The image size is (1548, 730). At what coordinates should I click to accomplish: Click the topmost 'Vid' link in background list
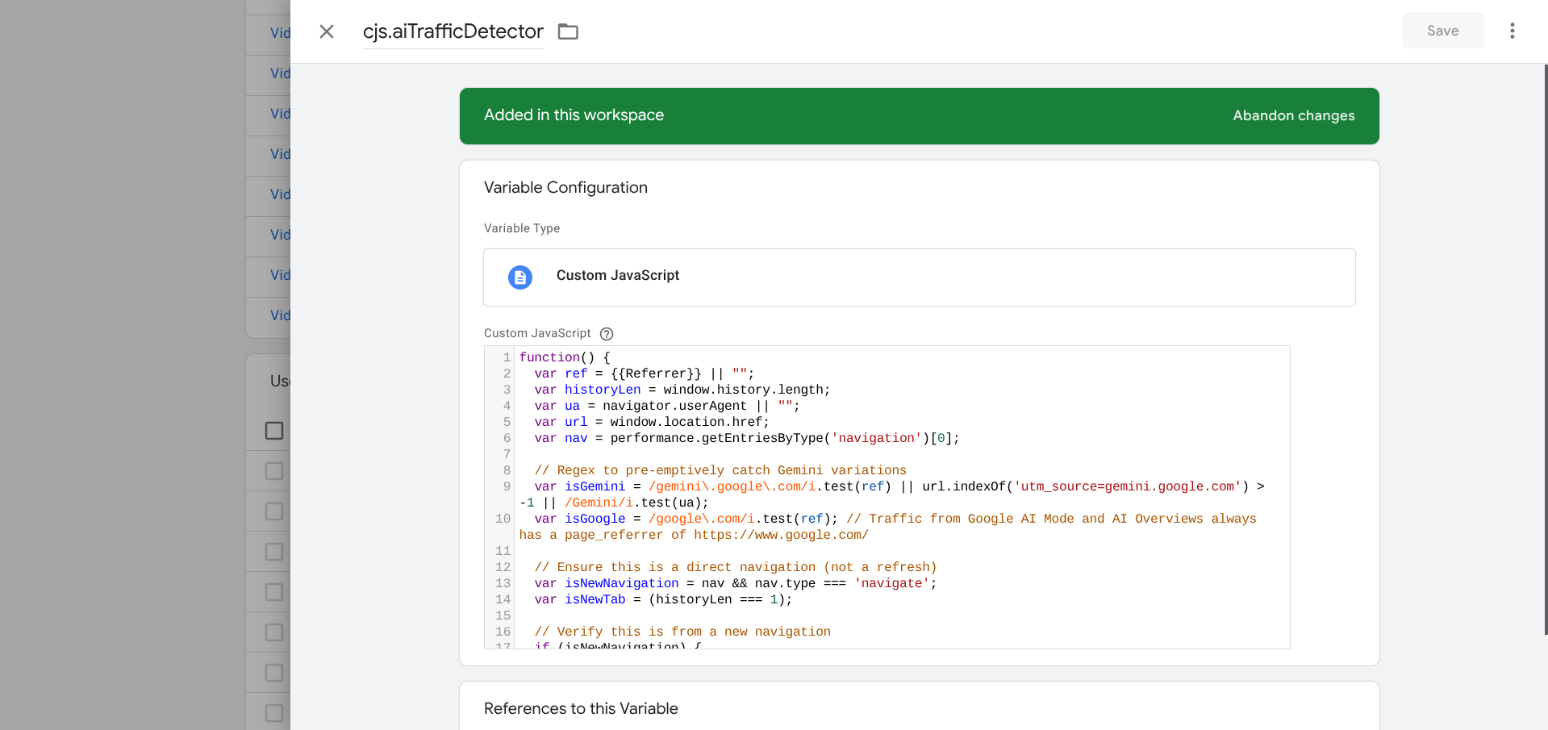pyautogui.click(x=280, y=33)
